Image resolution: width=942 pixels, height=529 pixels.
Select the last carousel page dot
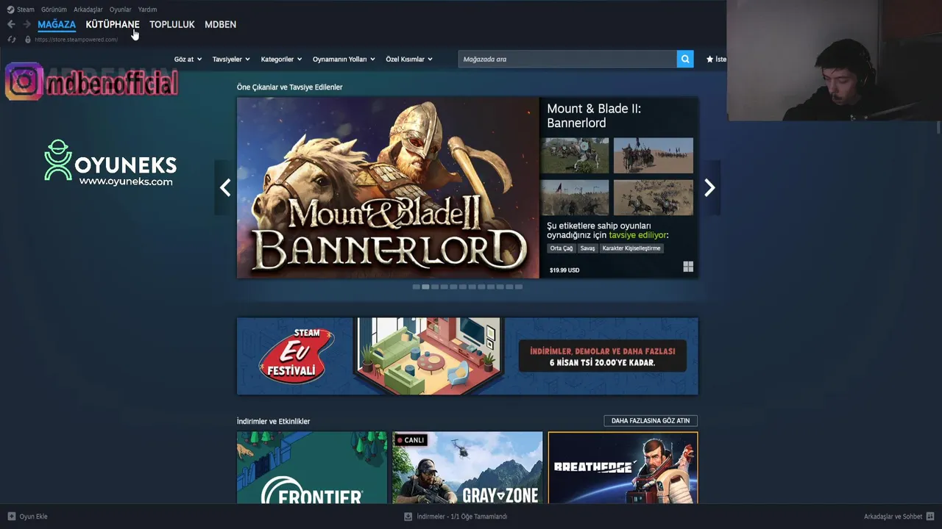519,287
